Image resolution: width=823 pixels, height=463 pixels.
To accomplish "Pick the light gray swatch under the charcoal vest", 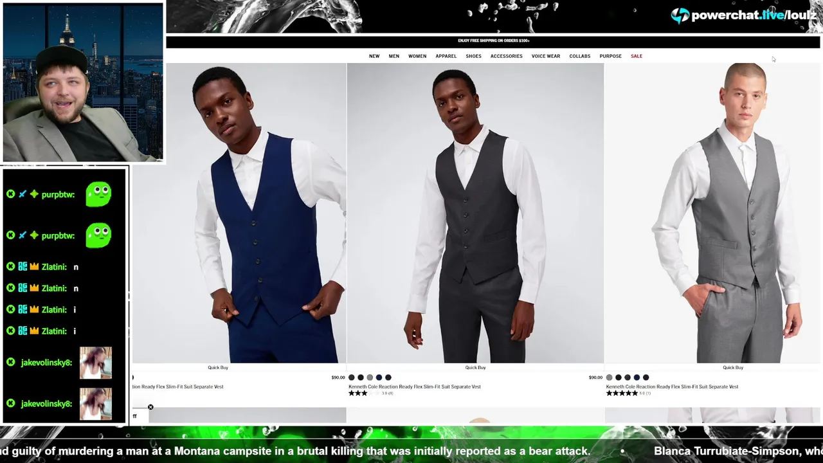I will (370, 377).
